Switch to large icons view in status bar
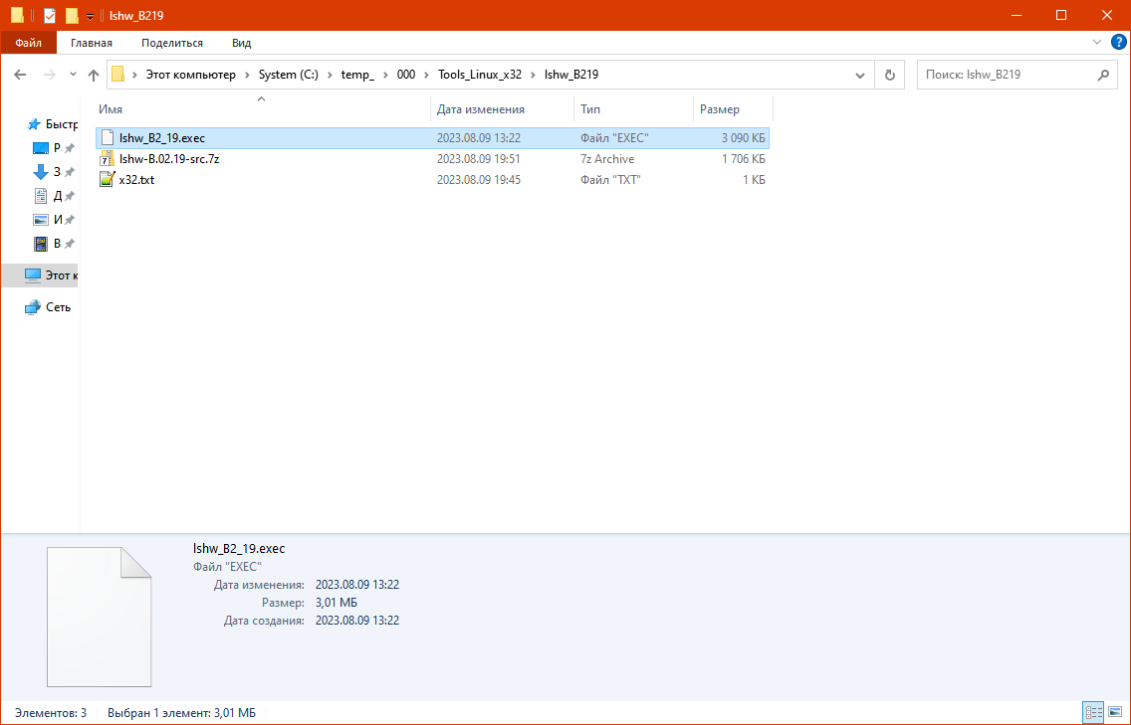 point(1115,713)
